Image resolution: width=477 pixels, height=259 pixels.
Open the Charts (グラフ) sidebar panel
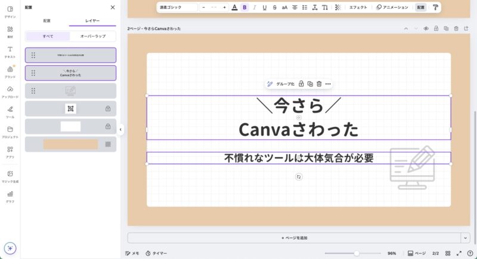click(x=10, y=196)
